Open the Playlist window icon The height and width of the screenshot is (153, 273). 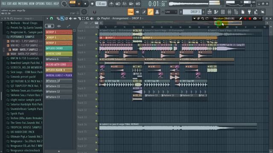point(209,12)
